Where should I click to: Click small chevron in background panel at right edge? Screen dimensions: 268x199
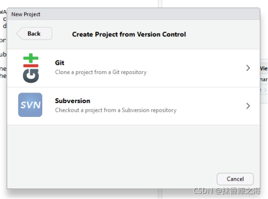(x=265, y=90)
